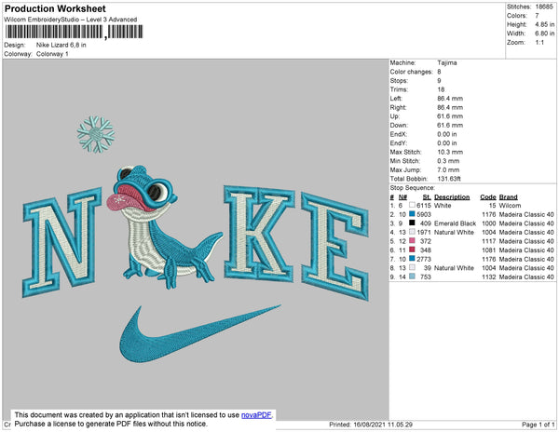This screenshot has width=559, height=432.
Task: Click the 'Left:' measurement label
Action: point(396,99)
